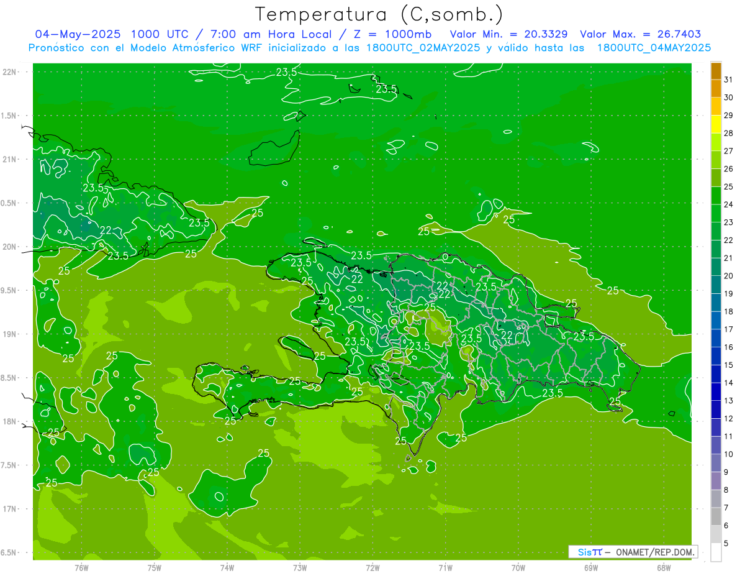Image resolution: width=745 pixels, height=576 pixels.
Task: Pick the purple legend swatch between 9 and 10
Action: pyautogui.click(x=716, y=463)
